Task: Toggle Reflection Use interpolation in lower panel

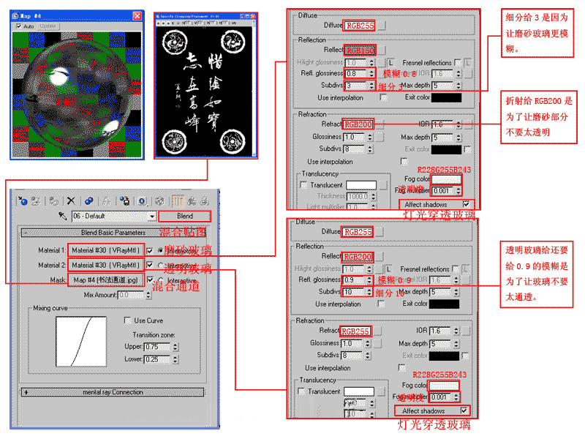Action: (x=381, y=304)
